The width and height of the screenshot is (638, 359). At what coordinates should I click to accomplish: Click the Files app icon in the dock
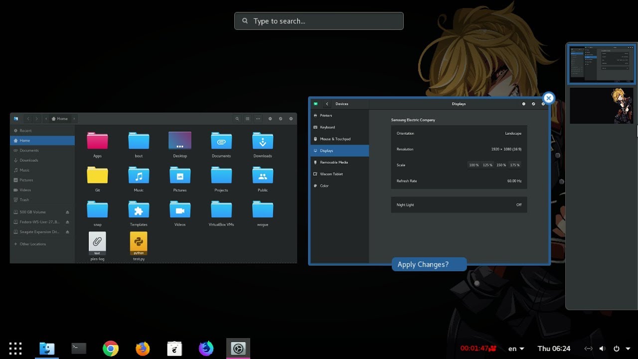click(x=47, y=349)
